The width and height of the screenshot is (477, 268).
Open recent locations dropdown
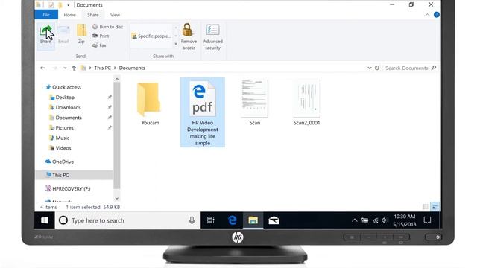tap(65, 68)
